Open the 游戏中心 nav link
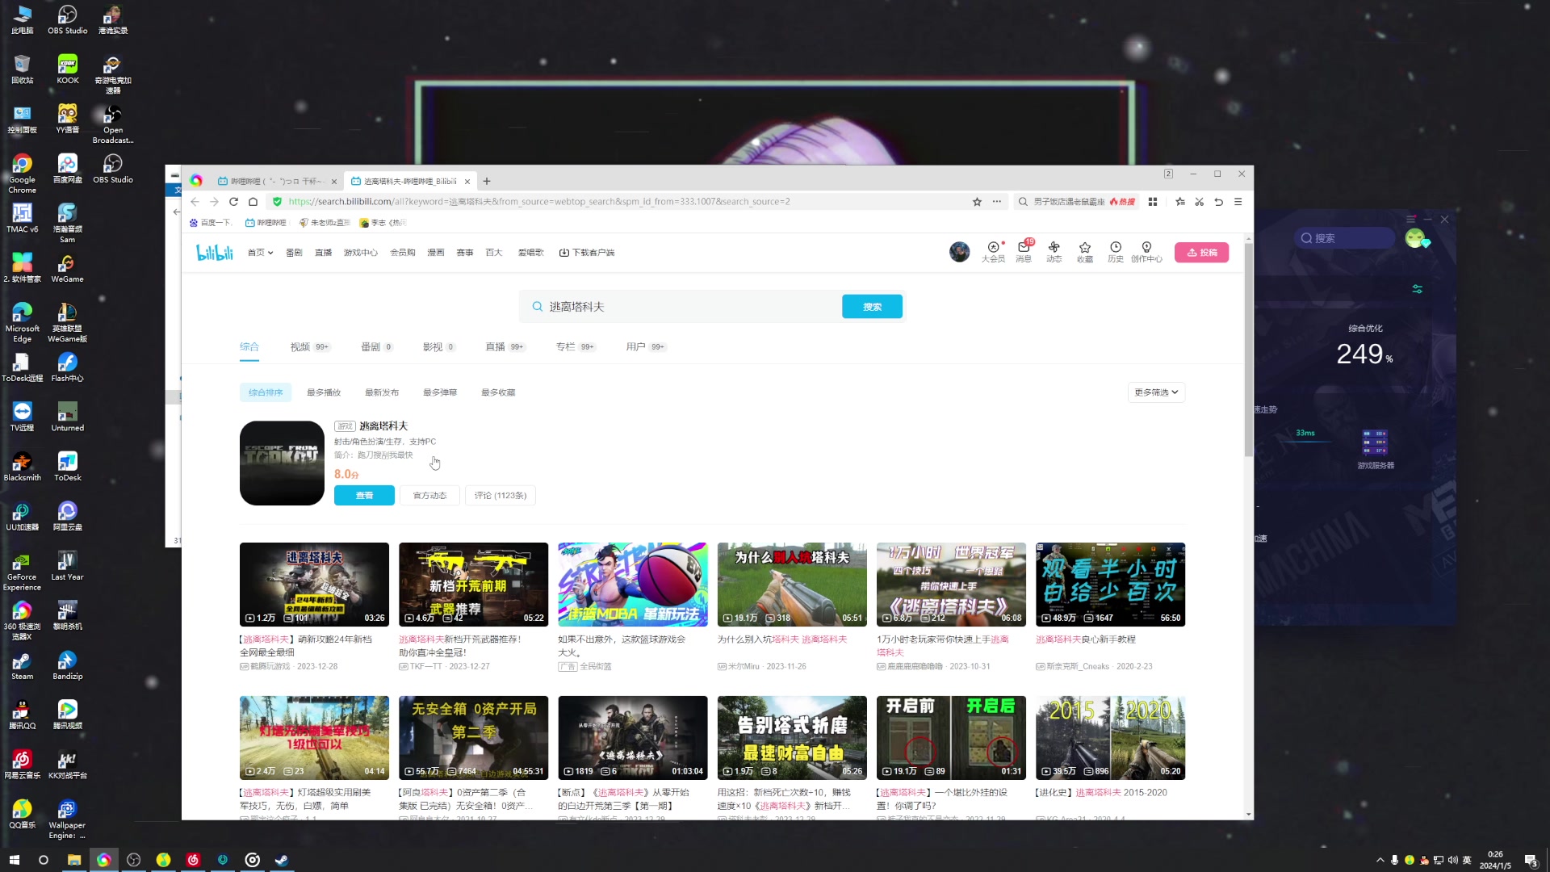The image size is (1550, 872). pos(360,253)
